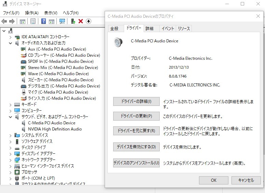
Task: Open the 表示(V) menu
Action: click(51, 13)
